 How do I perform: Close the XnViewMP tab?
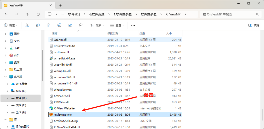[x=51, y=5]
